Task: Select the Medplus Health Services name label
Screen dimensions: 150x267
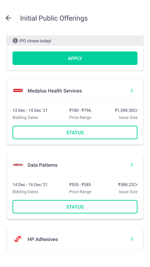Action: pos(55,90)
